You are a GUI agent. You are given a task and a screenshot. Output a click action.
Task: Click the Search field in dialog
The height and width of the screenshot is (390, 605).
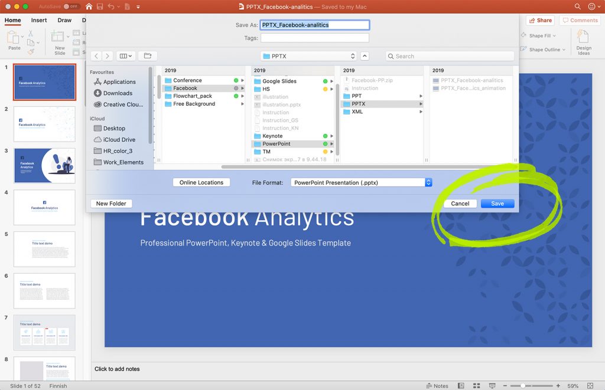(x=450, y=56)
